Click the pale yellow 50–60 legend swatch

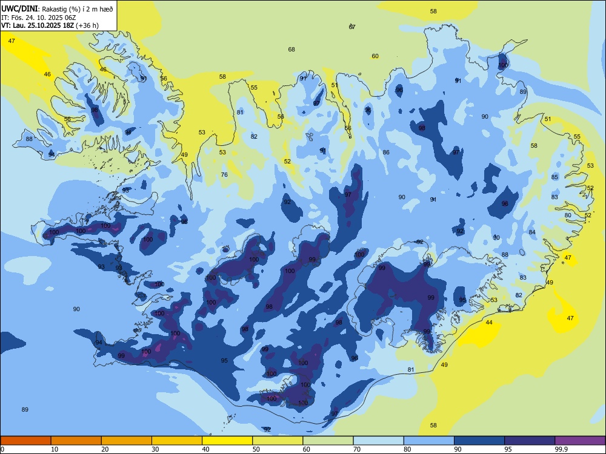coord(278,441)
